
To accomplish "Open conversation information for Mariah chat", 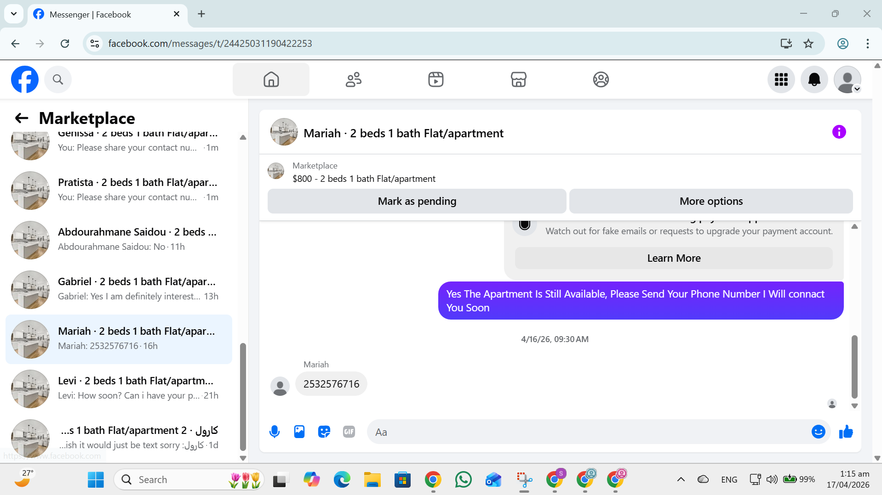I will [839, 132].
